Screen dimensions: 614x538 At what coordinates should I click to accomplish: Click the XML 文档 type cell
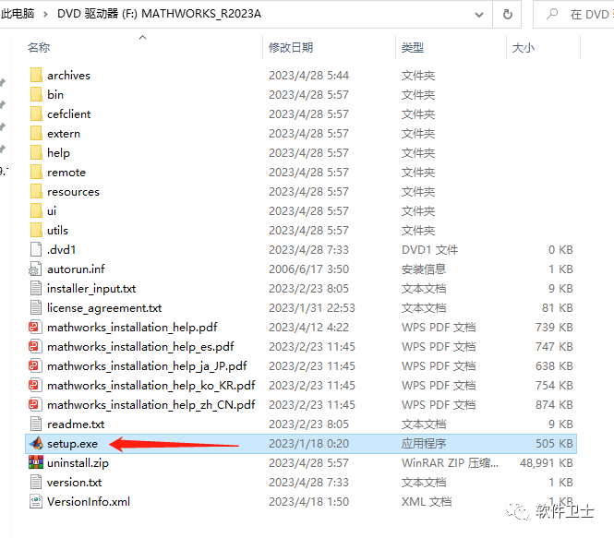(x=427, y=502)
